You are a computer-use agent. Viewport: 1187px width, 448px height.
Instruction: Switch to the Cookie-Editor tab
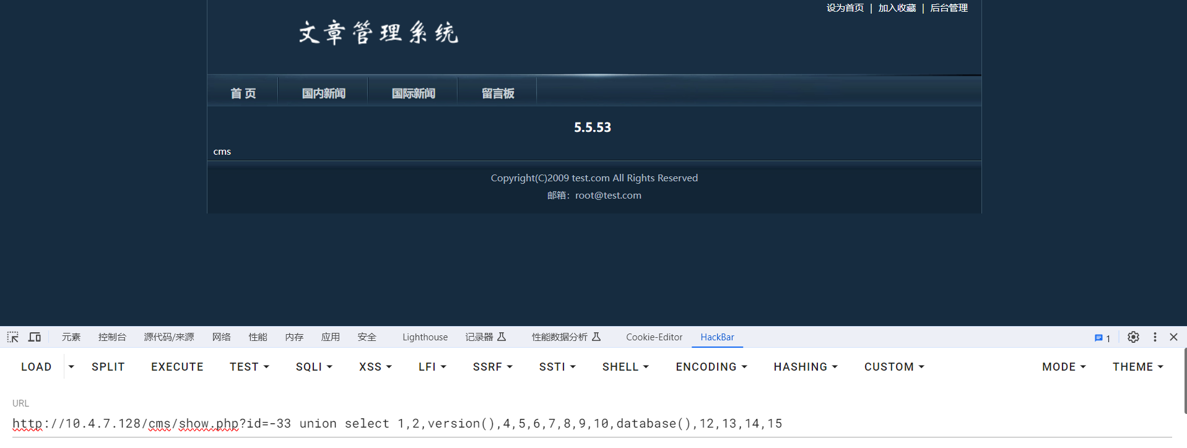coord(654,337)
